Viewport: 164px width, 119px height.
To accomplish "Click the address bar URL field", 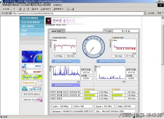I will tap(78, 13).
